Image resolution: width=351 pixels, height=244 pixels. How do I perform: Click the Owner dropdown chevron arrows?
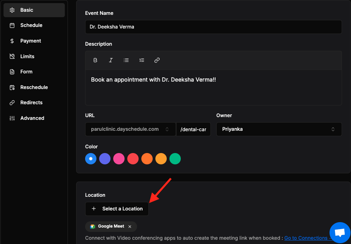pyautogui.click(x=333, y=129)
